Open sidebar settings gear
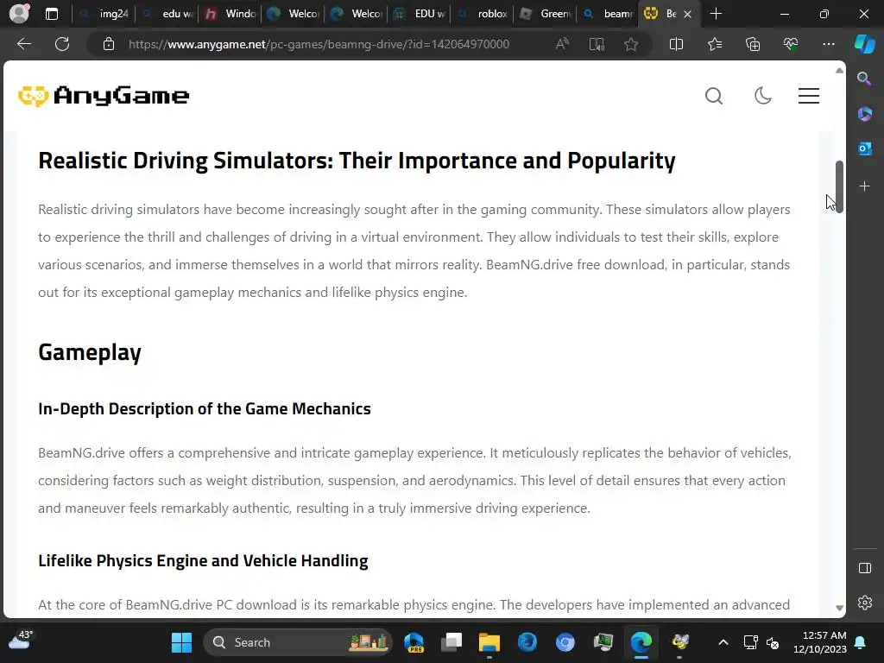 (865, 603)
